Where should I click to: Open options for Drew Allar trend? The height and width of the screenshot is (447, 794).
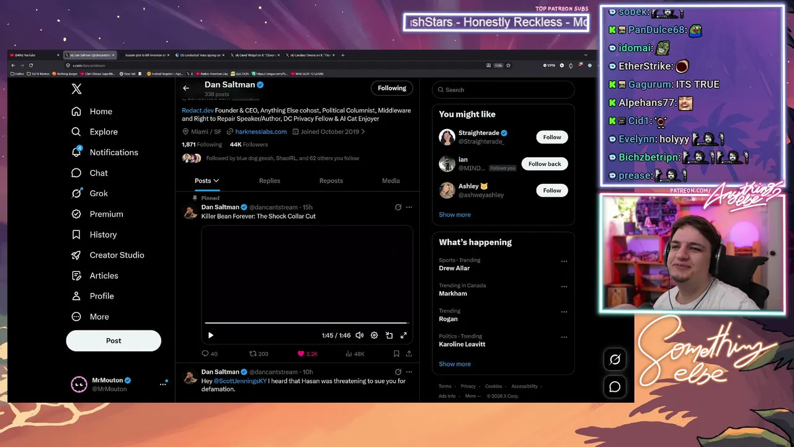564,261
